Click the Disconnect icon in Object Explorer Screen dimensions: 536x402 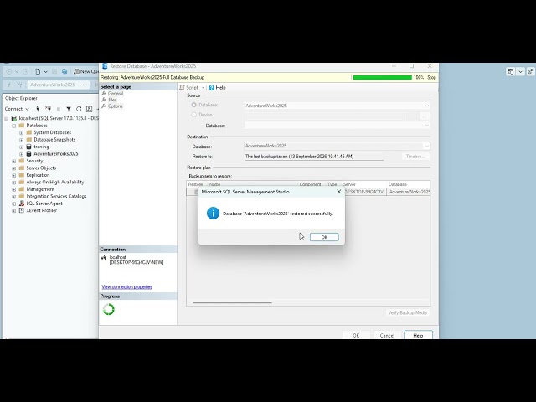[49, 109]
